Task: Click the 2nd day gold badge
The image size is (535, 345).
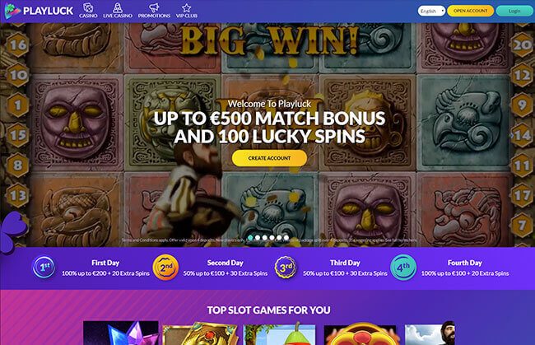Action: (165, 268)
